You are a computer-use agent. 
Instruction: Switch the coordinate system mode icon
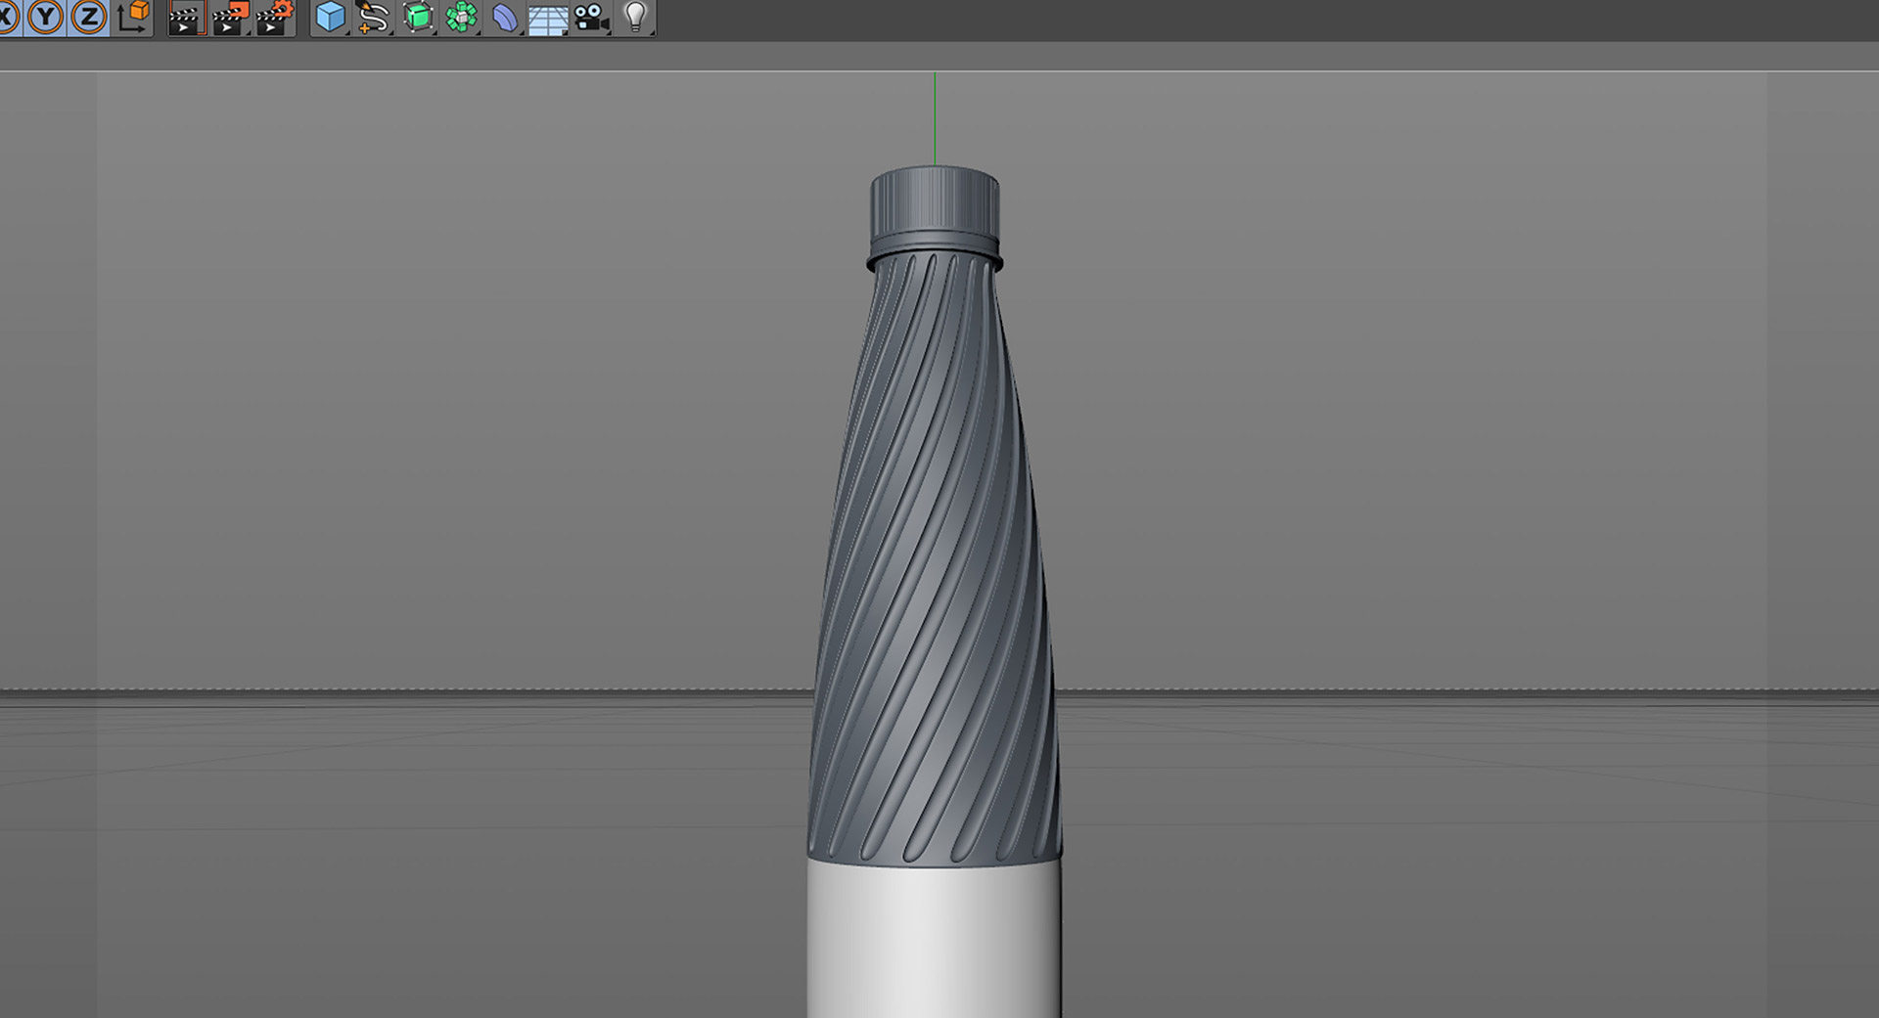coord(133,17)
